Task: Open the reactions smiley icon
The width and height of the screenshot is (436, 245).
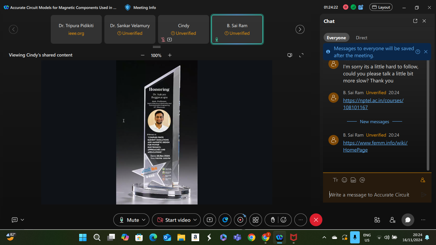Action: pos(284,220)
